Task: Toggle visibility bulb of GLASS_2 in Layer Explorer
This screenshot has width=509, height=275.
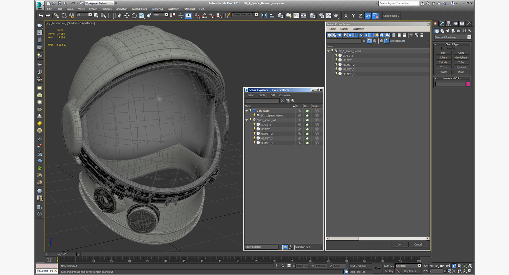Action: coord(254,124)
